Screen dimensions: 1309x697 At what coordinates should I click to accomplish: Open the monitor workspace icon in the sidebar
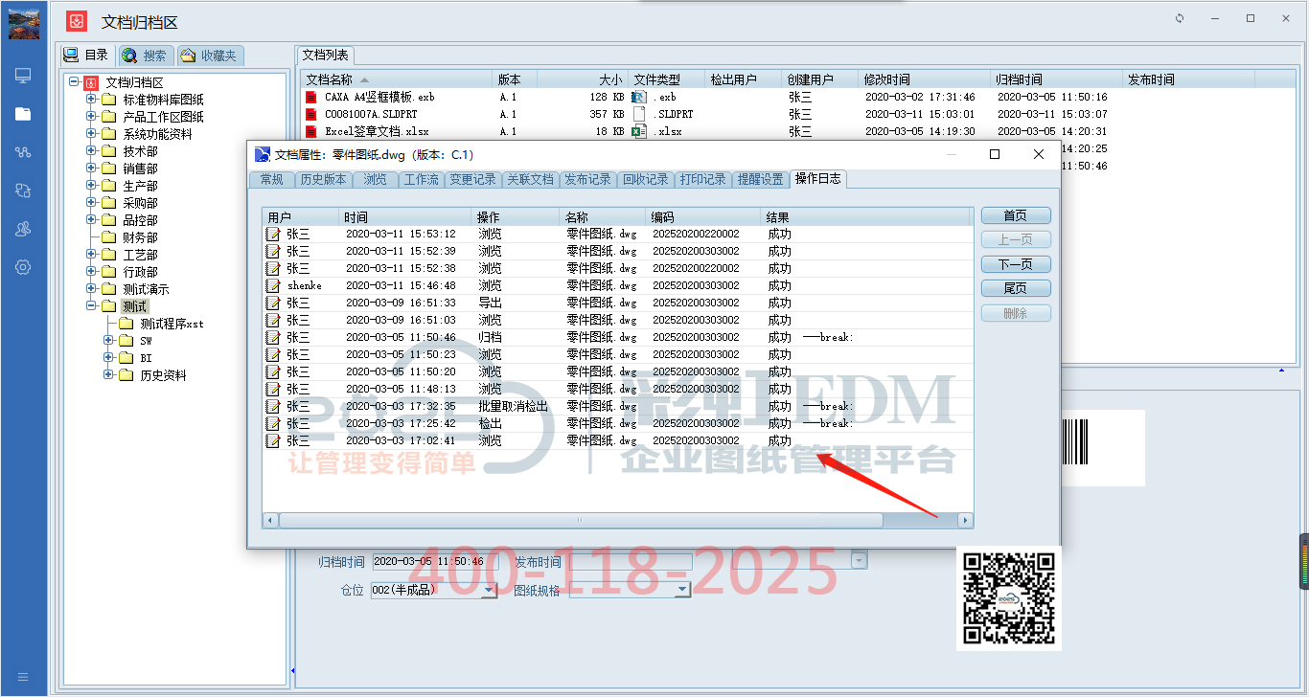[23, 76]
